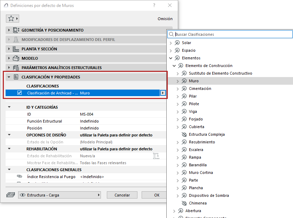Image resolution: width=293 pixels, height=218 pixels.
Task: Click the Función Estructural value Indefinido
Action: (x=89, y=121)
